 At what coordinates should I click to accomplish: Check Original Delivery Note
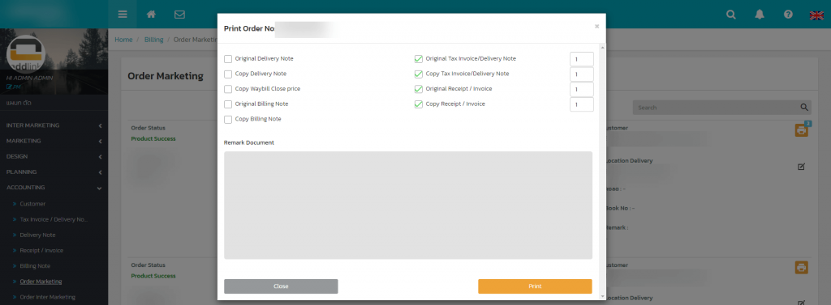(x=228, y=59)
